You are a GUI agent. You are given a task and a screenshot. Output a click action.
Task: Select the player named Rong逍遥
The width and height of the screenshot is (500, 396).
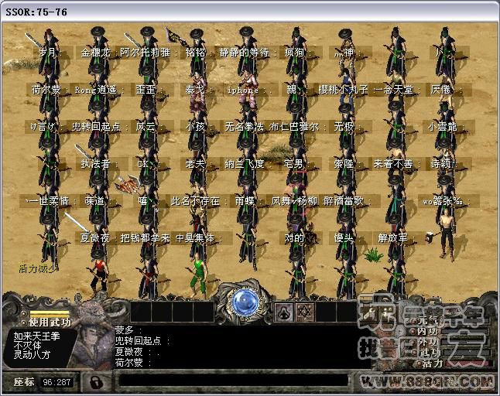click(98, 90)
